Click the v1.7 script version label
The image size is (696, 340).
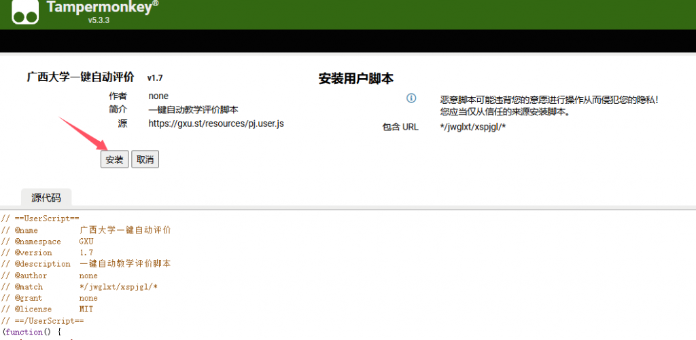pos(155,78)
